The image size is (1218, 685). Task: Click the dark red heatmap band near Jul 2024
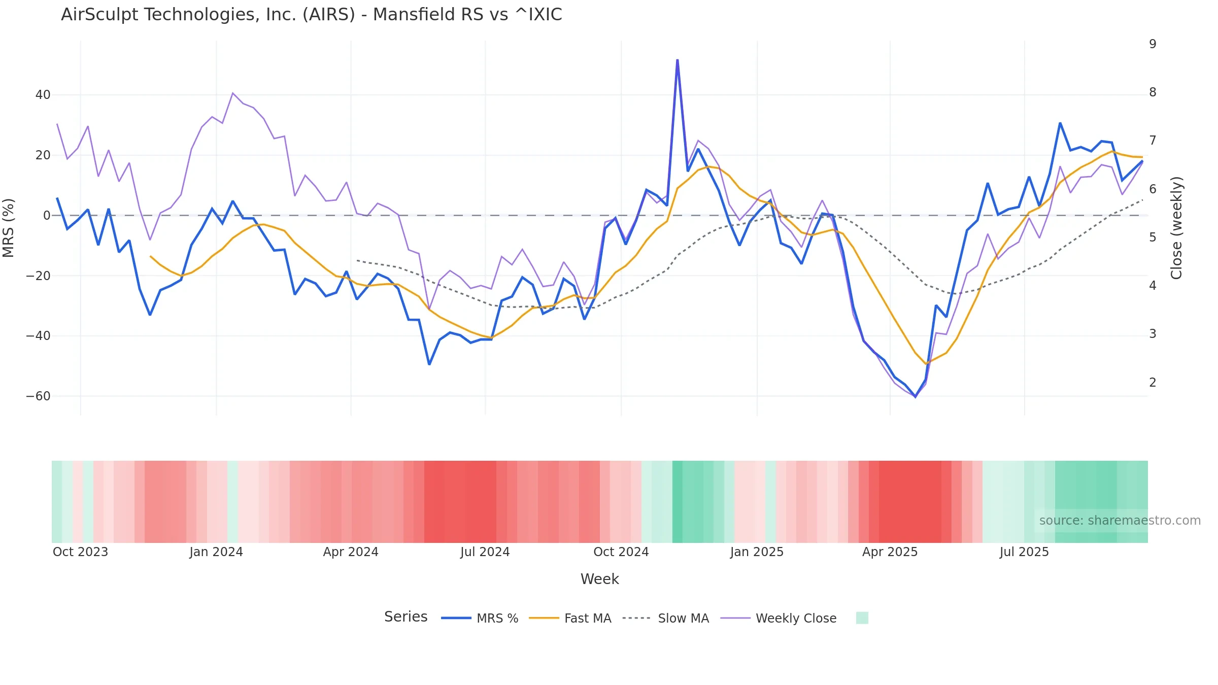point(460,501)
